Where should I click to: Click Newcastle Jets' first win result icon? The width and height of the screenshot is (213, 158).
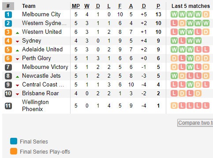174,76
